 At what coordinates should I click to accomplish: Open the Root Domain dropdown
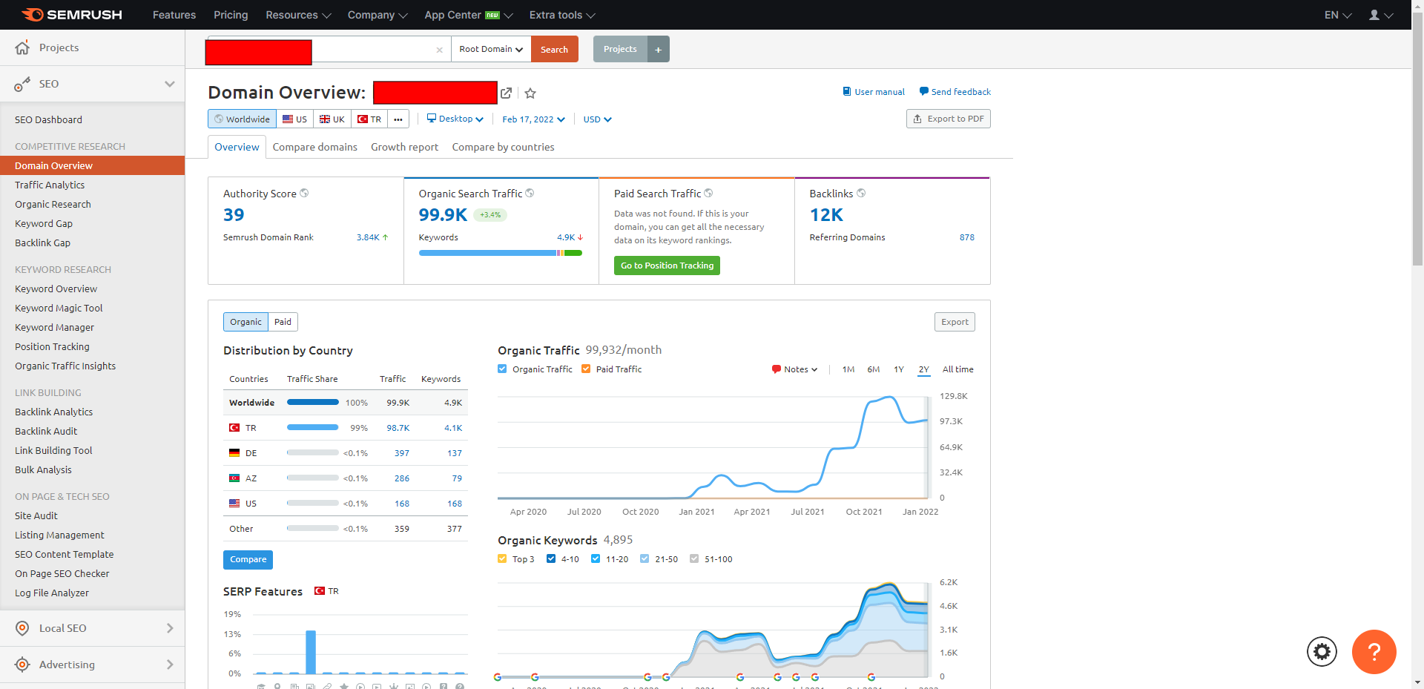click(x=491, y=50)
